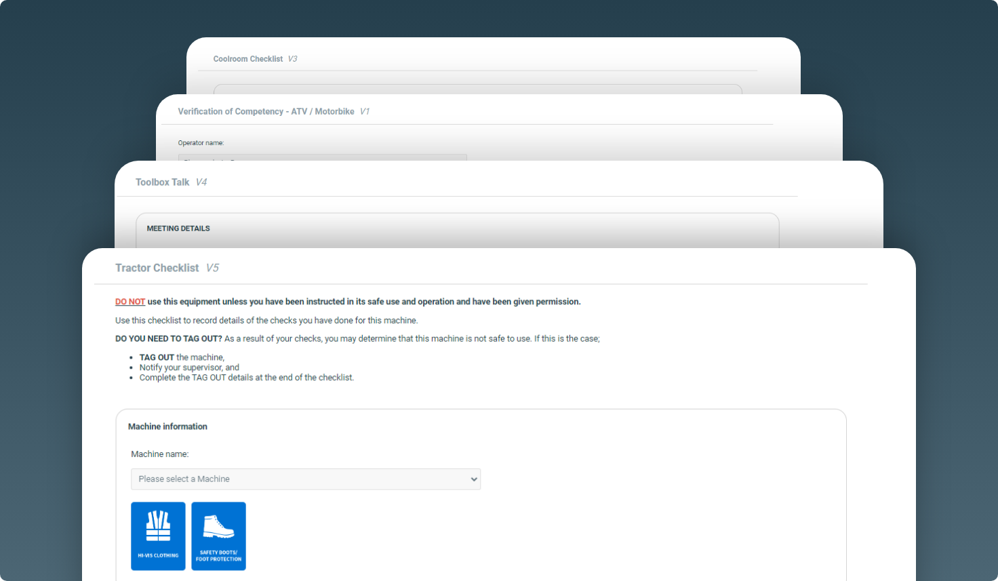Click the V3 version label
This screenshot has height=581, width=998.
tap(292, 59)
